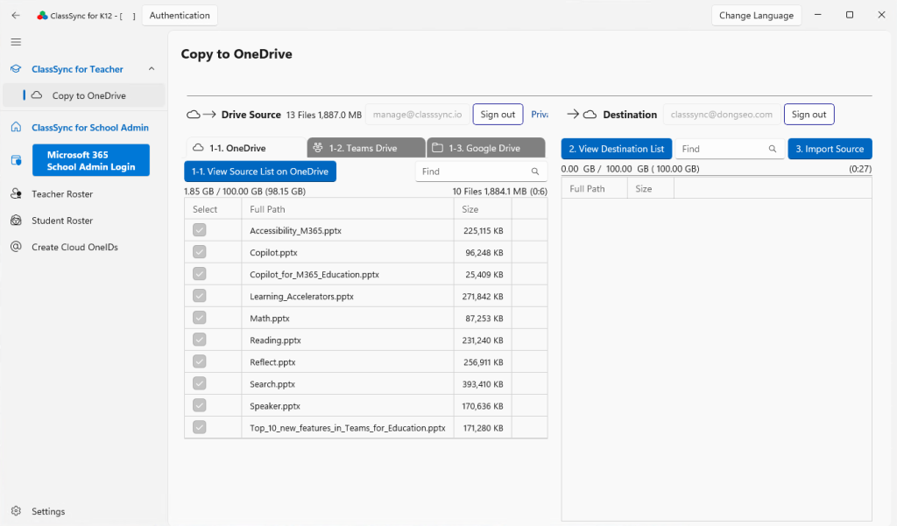Viewport: 897px width, 526px height.
Task: Click the destination Full Path column header
Action: click(x=595, y=188)
